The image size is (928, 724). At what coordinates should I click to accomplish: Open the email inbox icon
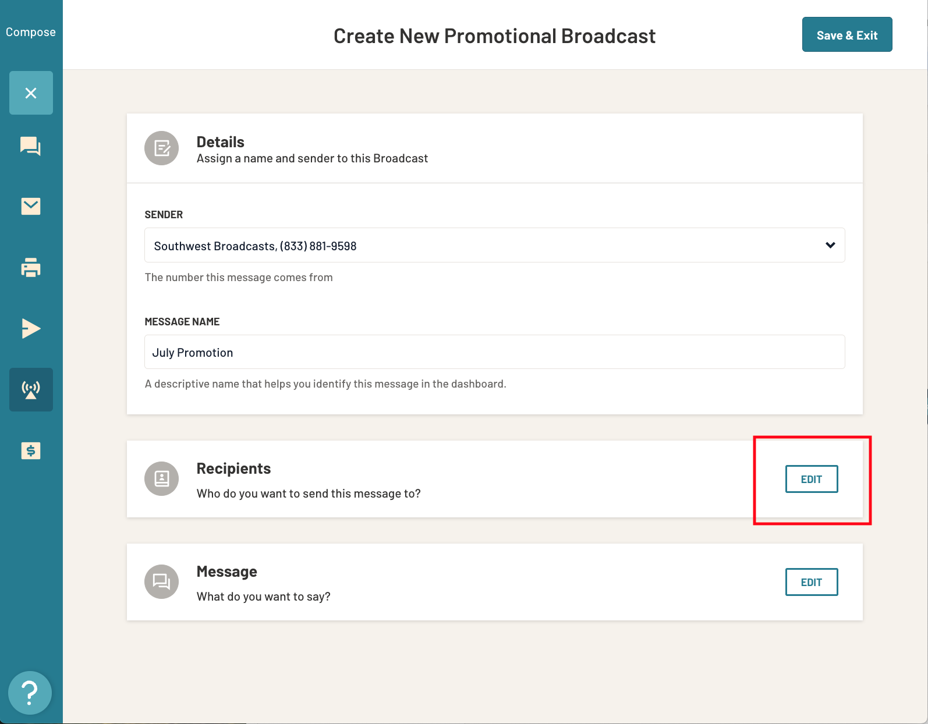coord(31,207)
